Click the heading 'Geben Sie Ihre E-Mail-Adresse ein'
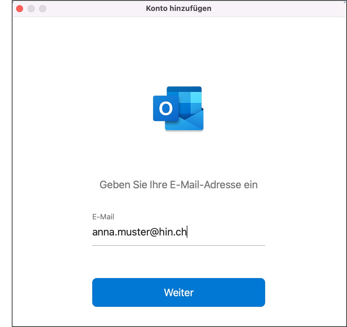This screenshot has width=347, height=327. pos(178,185)
